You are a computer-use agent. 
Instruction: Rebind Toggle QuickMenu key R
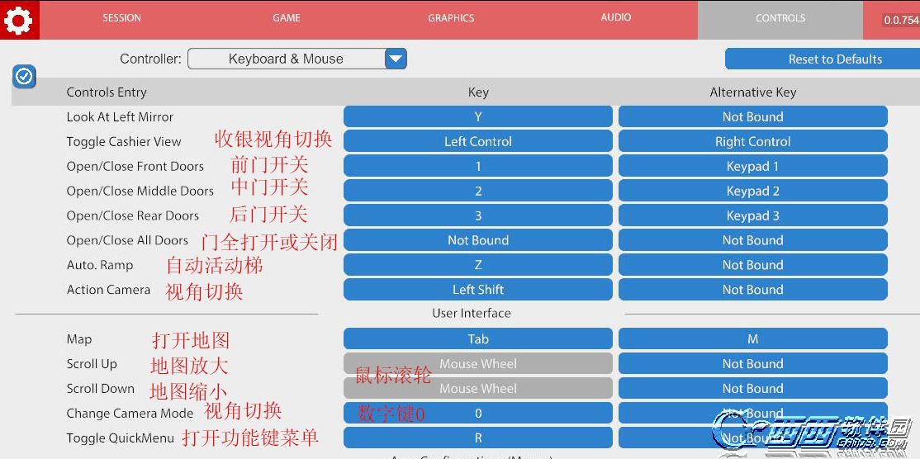(x=477, y=438)
